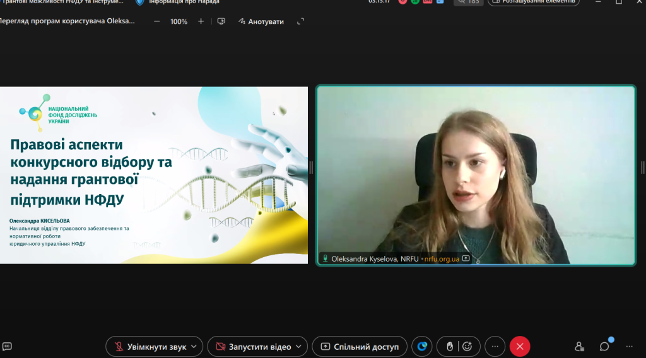Unmute microphone with Увімкнути звук button
This screenshot has height=358, width=646.
click(x=150, y=347)
